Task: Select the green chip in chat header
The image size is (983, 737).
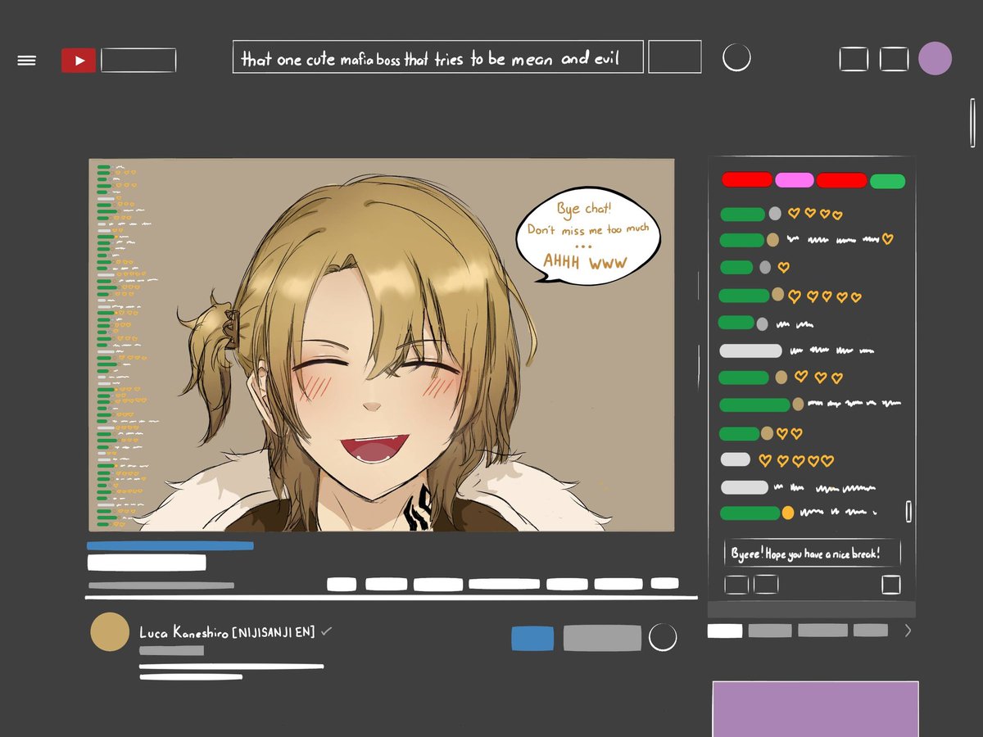Action: (x=887, y=181)
